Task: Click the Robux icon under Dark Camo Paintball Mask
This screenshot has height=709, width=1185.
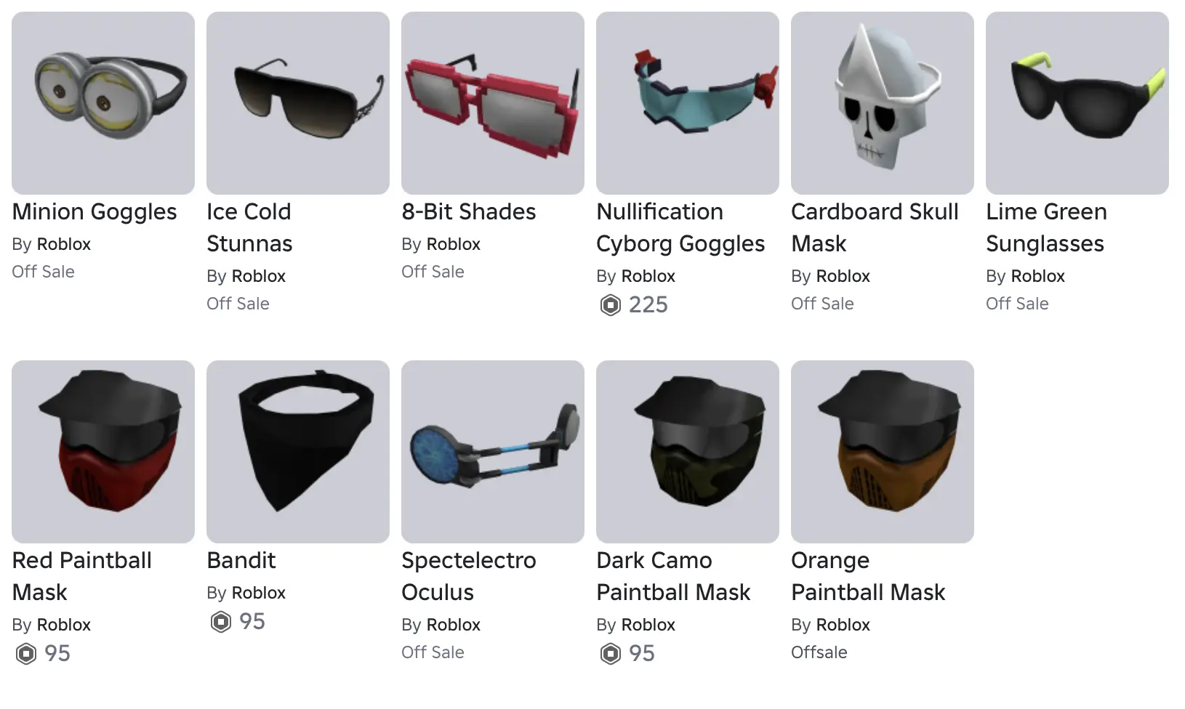Action: [611, 654]
